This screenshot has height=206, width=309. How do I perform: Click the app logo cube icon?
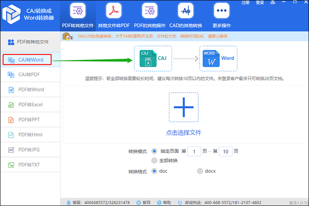11,15
